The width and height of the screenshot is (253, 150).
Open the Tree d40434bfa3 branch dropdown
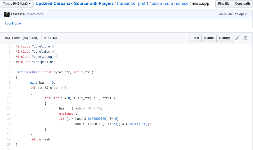17,4
